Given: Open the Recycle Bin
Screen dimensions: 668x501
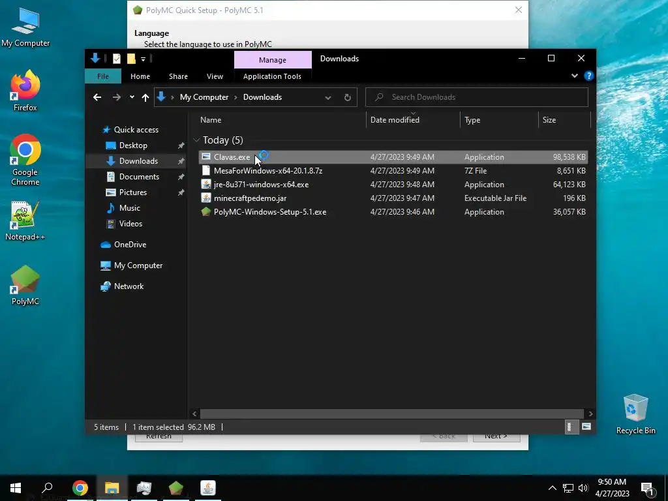Looking at the screenshot, I should [635, 414].
